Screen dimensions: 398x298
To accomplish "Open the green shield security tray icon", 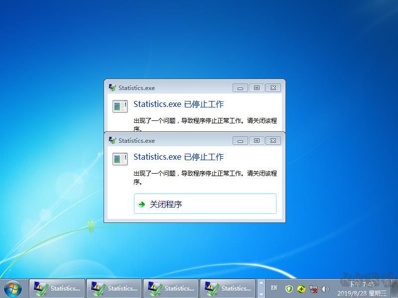I will tap(289, 289).
